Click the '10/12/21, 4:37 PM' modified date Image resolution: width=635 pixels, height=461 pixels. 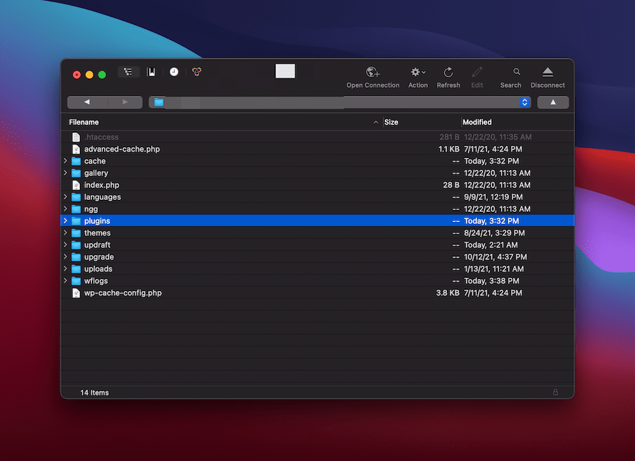click(x=495, y=257)
